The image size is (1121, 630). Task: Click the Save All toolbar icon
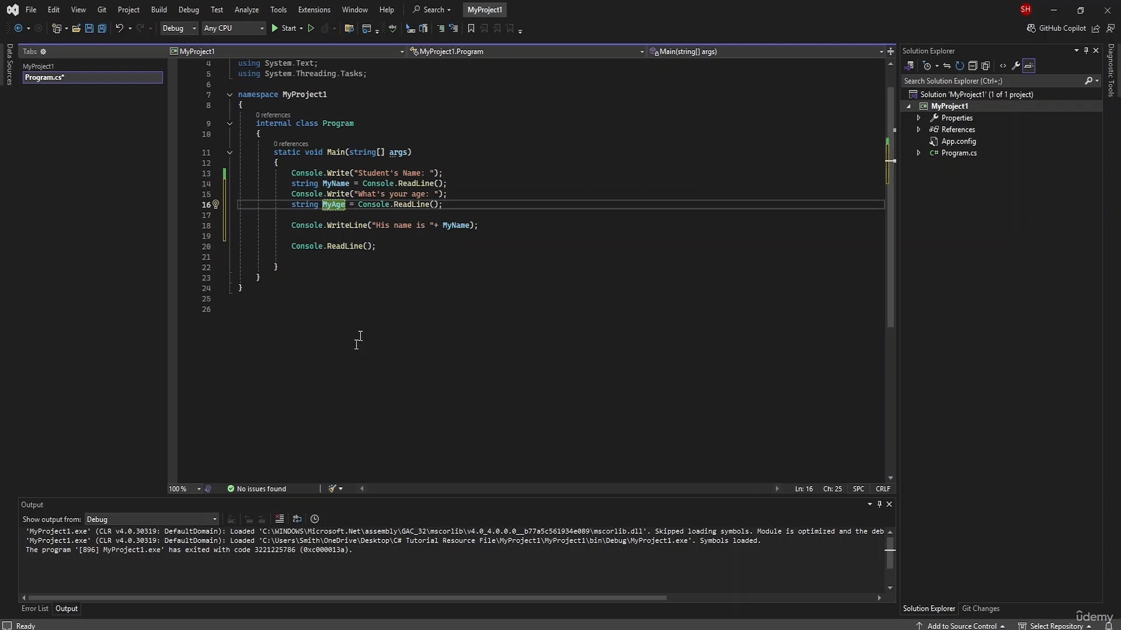pyautogui.click(x=102, y=28)
